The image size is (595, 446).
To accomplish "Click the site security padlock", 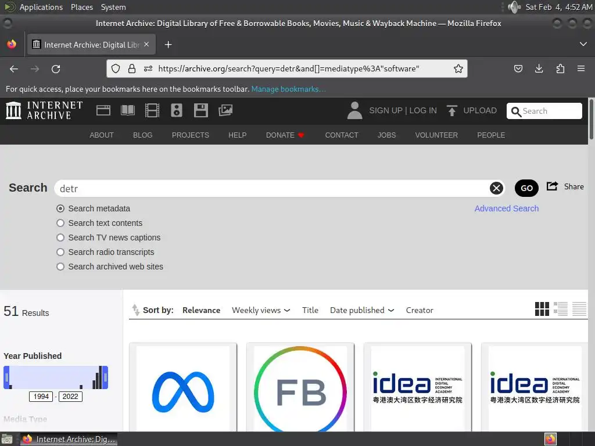I will pyautogui.click(x=132, y=69).
